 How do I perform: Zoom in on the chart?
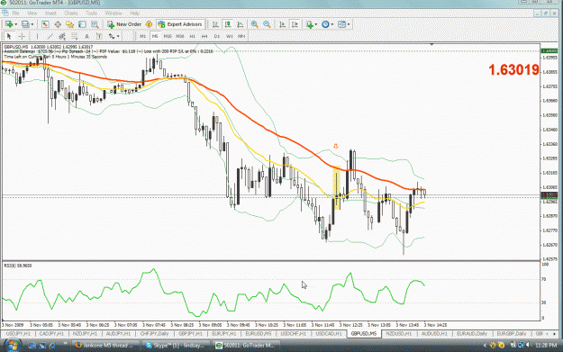255,24
